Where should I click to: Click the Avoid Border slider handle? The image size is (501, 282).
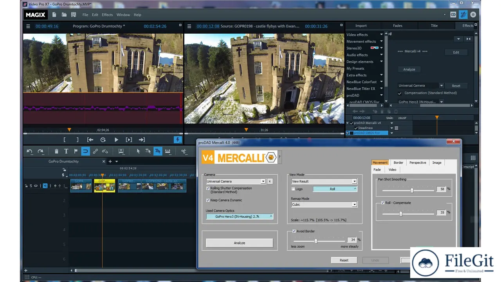(x=315, y=241)
